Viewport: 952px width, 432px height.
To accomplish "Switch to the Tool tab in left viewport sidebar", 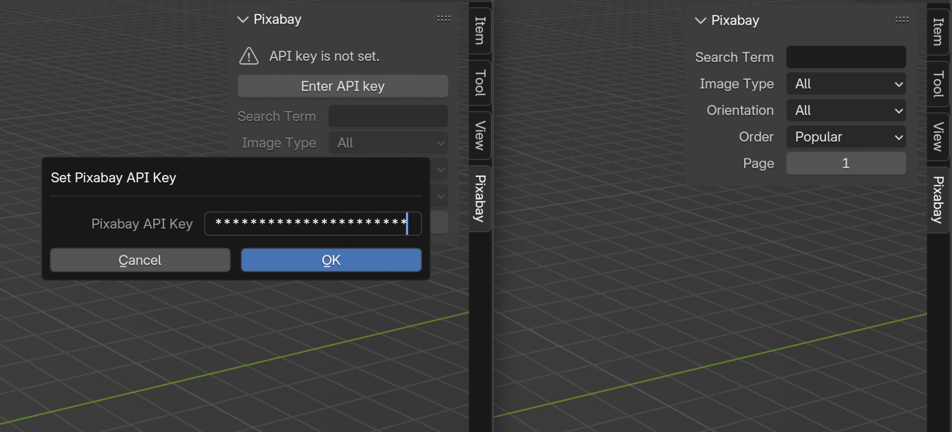I will click(x=480, y=83).
